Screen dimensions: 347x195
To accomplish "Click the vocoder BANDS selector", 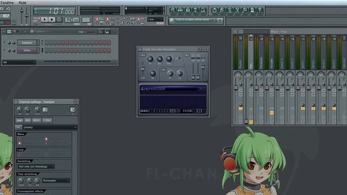I will pyautogui.click(x=165, y=110).
